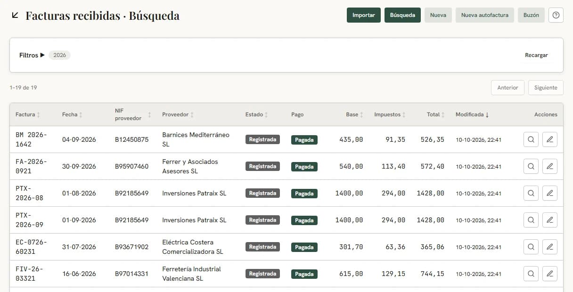Click total amount 744,15
Screen dimensions: 573x292
tap(432, 274)
